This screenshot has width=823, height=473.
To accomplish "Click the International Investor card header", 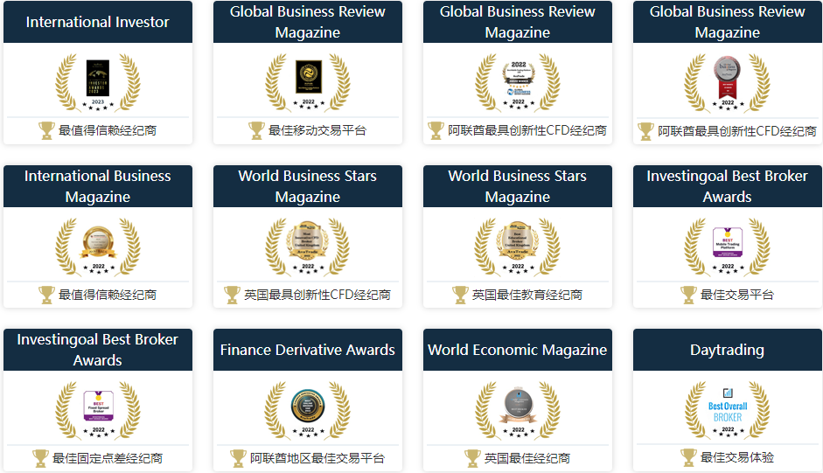I will (x=98, y=22).
